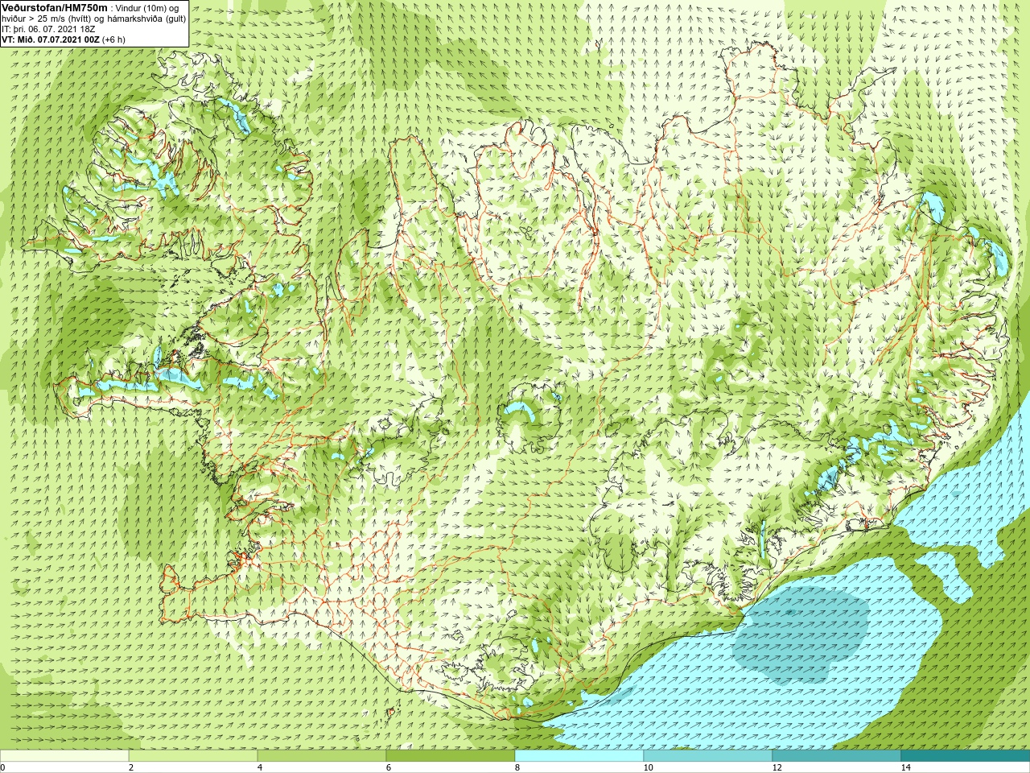
Task: Click the legend value '0'
Action: [3, 767]
